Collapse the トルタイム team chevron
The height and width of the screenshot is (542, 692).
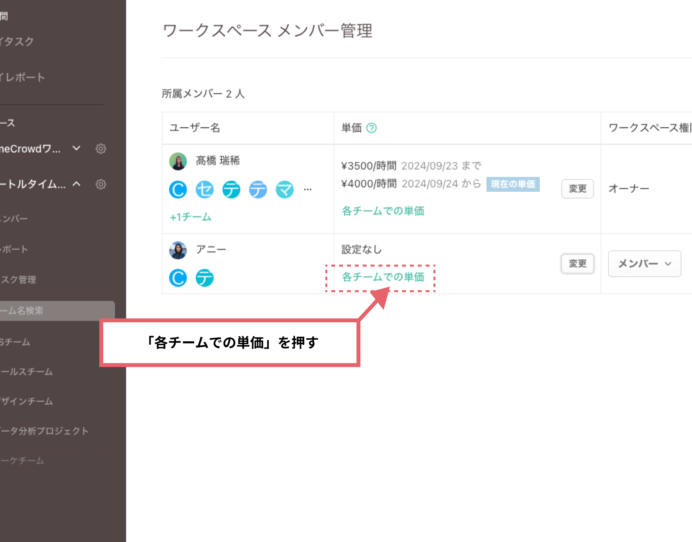coord(76,184)
